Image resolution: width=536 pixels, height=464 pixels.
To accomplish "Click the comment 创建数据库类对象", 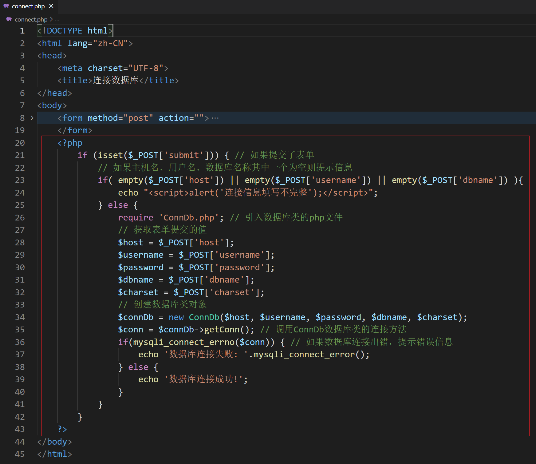I will pos(170,305).
